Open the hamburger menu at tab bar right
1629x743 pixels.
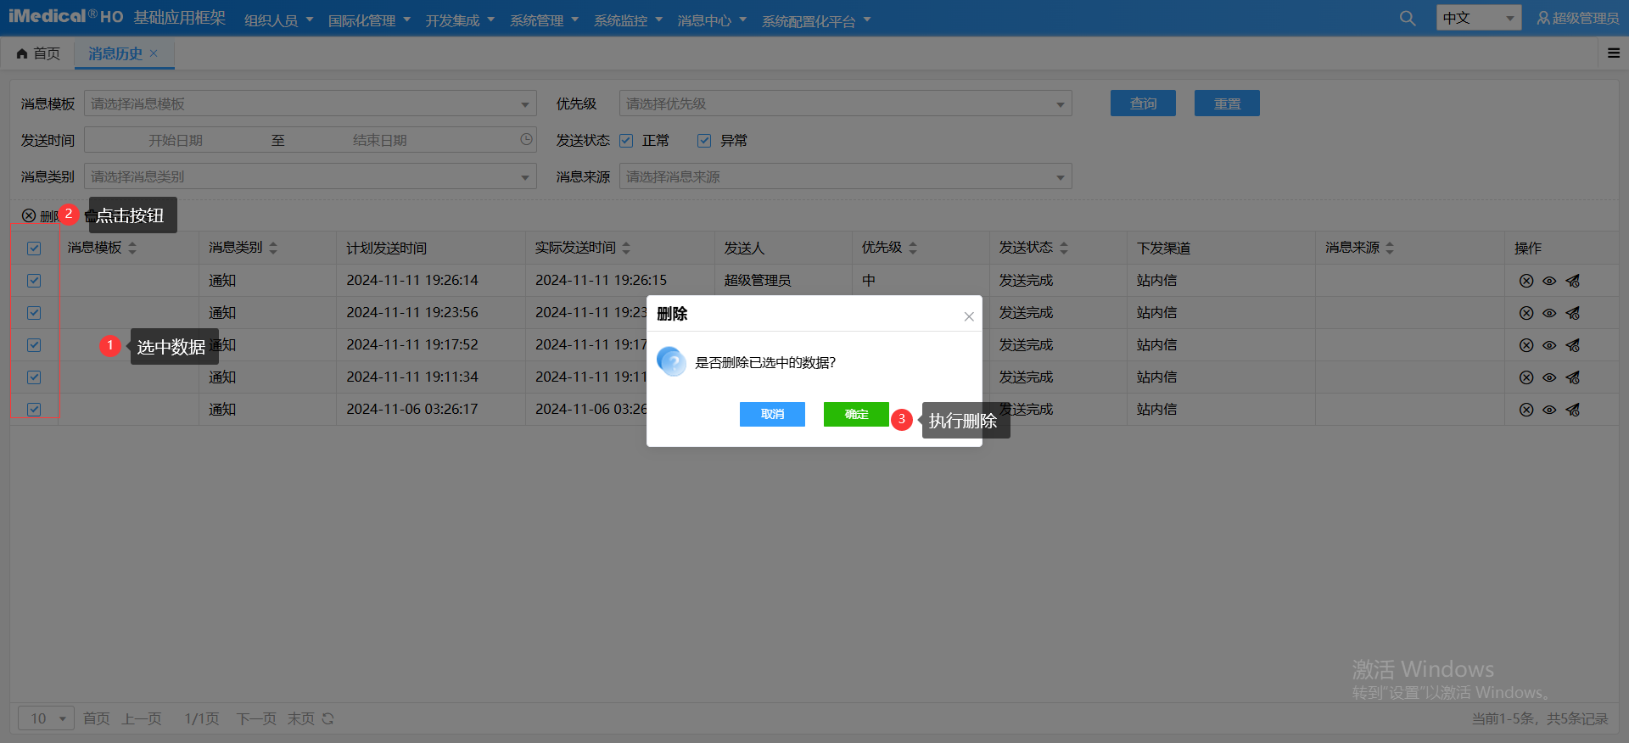pos(1613,53)
